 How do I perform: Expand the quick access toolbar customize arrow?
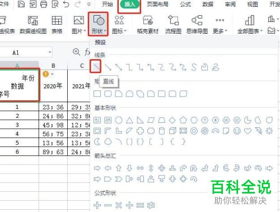point(89,4)
